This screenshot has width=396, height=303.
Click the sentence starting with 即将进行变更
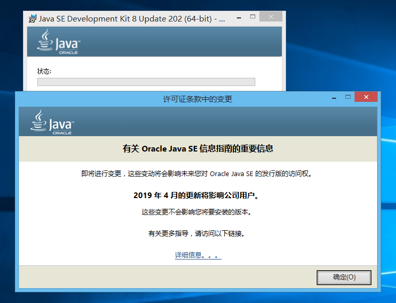pyautogui.click(x=197, y=174)
